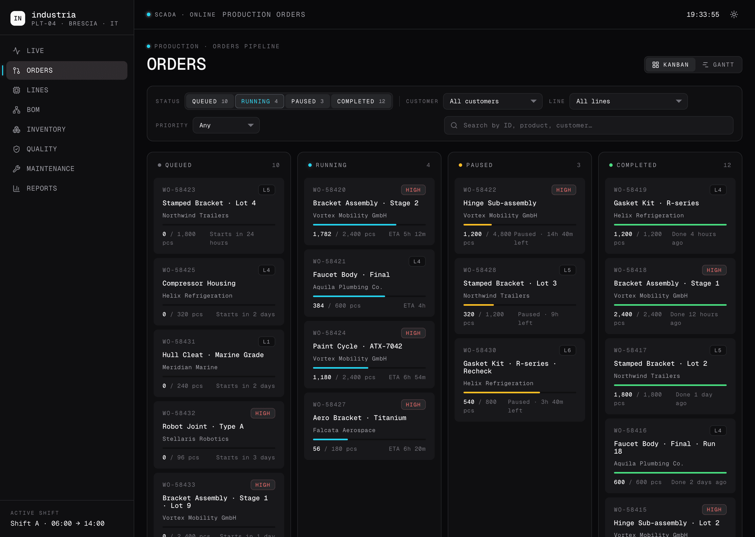Click the HIGH badge on WO-58418
The width and height of the screenshot is (755, 537).
[714, 270]
